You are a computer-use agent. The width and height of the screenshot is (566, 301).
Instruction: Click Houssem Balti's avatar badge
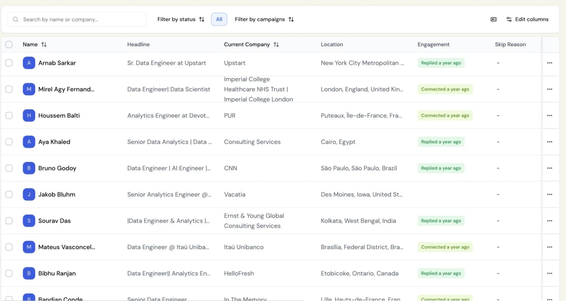tap(29, 116)
